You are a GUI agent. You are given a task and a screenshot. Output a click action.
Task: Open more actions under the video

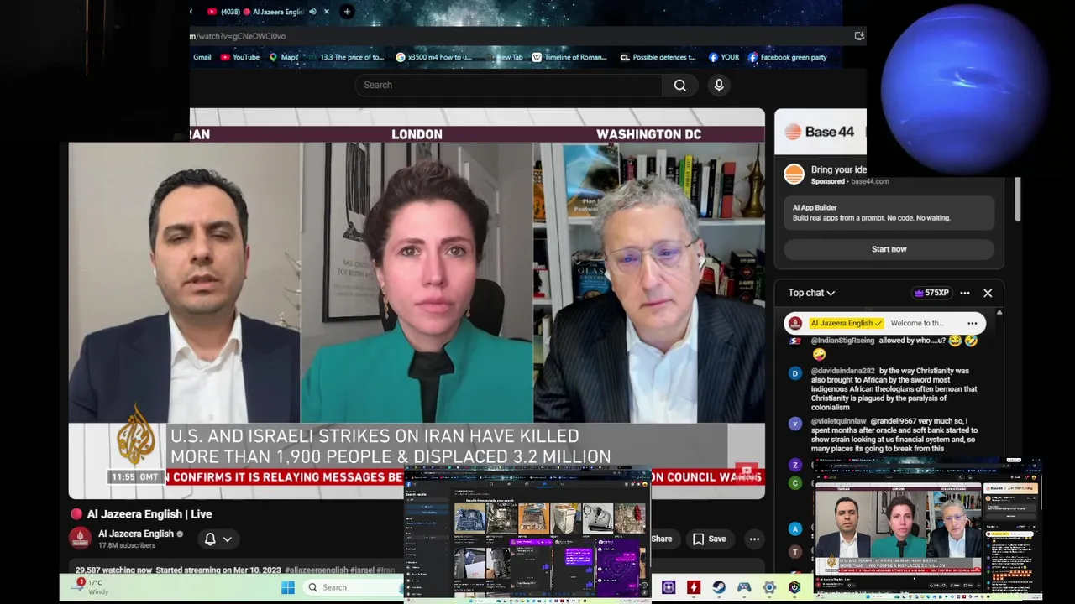[754, 539]
